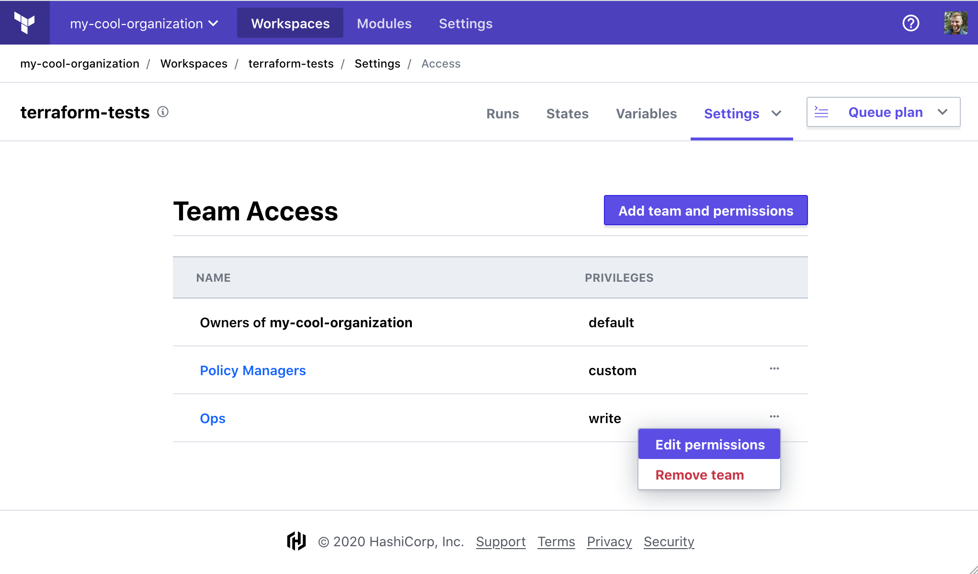Open the Privacy footer link
Viewport: 978px width, 574px height.
click(x=609, y=541)
